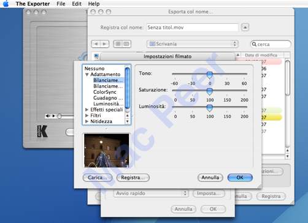Click the search magnifier icon
This screenshot has width=308, height=223.
pos(254,44)
